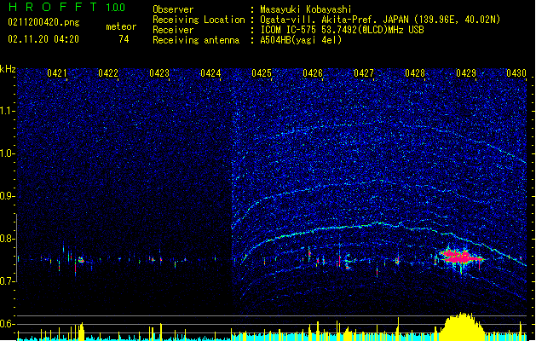The height and width of the screenshot is (341, 536).
Task: Click the 0.9 kHz frequency tick label
Action: [8, 196]
